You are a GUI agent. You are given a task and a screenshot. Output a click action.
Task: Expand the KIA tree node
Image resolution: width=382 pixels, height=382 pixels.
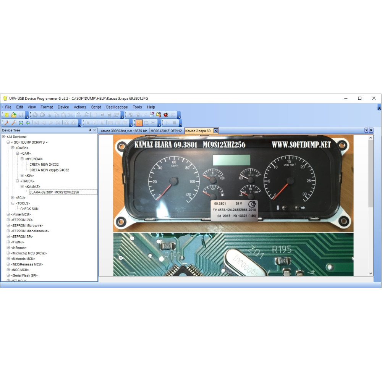coord(22,176)
